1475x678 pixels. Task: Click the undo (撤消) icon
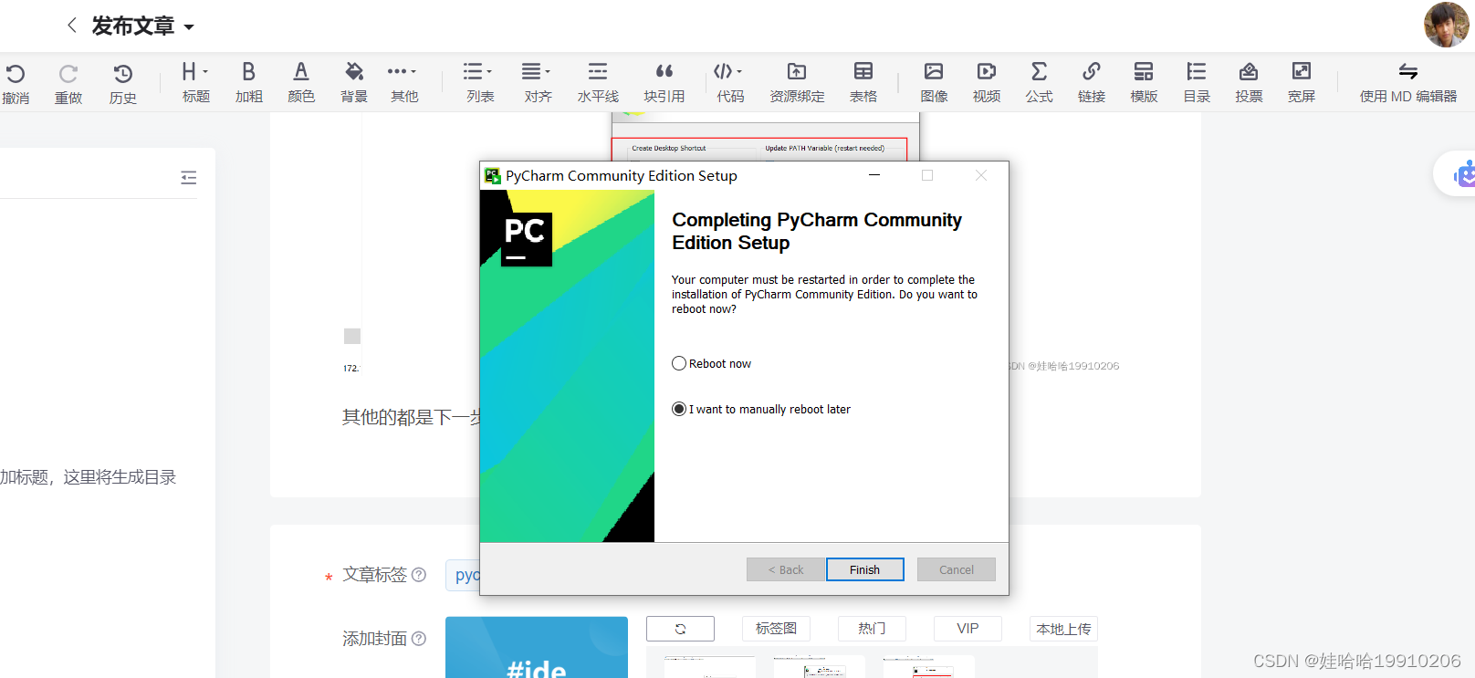[16, 73]
